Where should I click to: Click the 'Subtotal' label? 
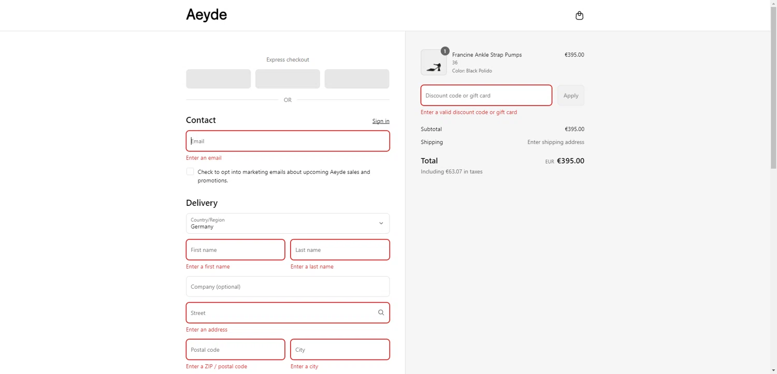click(x=431, y=129)
